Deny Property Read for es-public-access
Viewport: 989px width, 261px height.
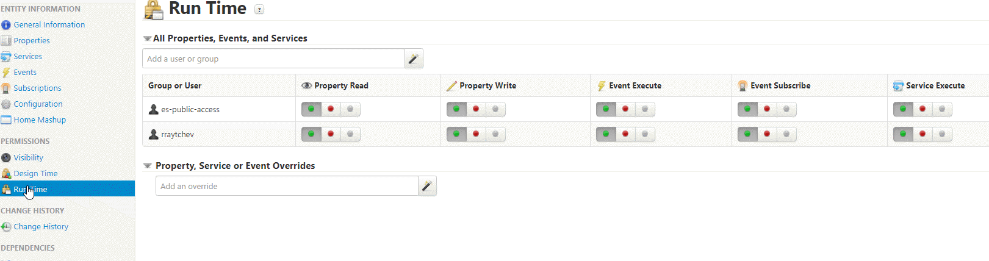point(331,109)
